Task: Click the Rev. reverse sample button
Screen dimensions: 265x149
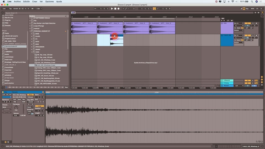Action: pyautogui.click(x=24, y=100)
